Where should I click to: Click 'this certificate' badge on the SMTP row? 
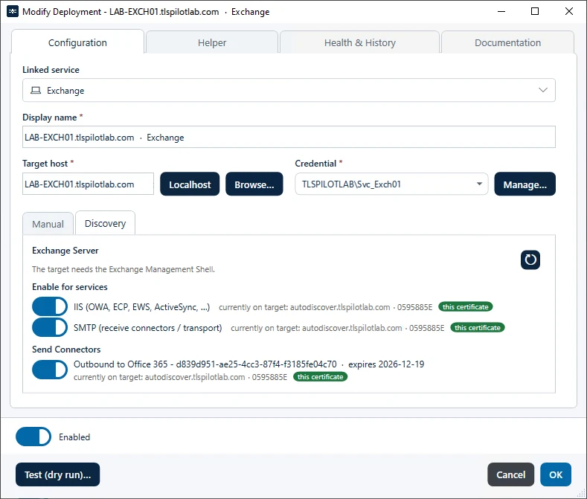[478, 327]
